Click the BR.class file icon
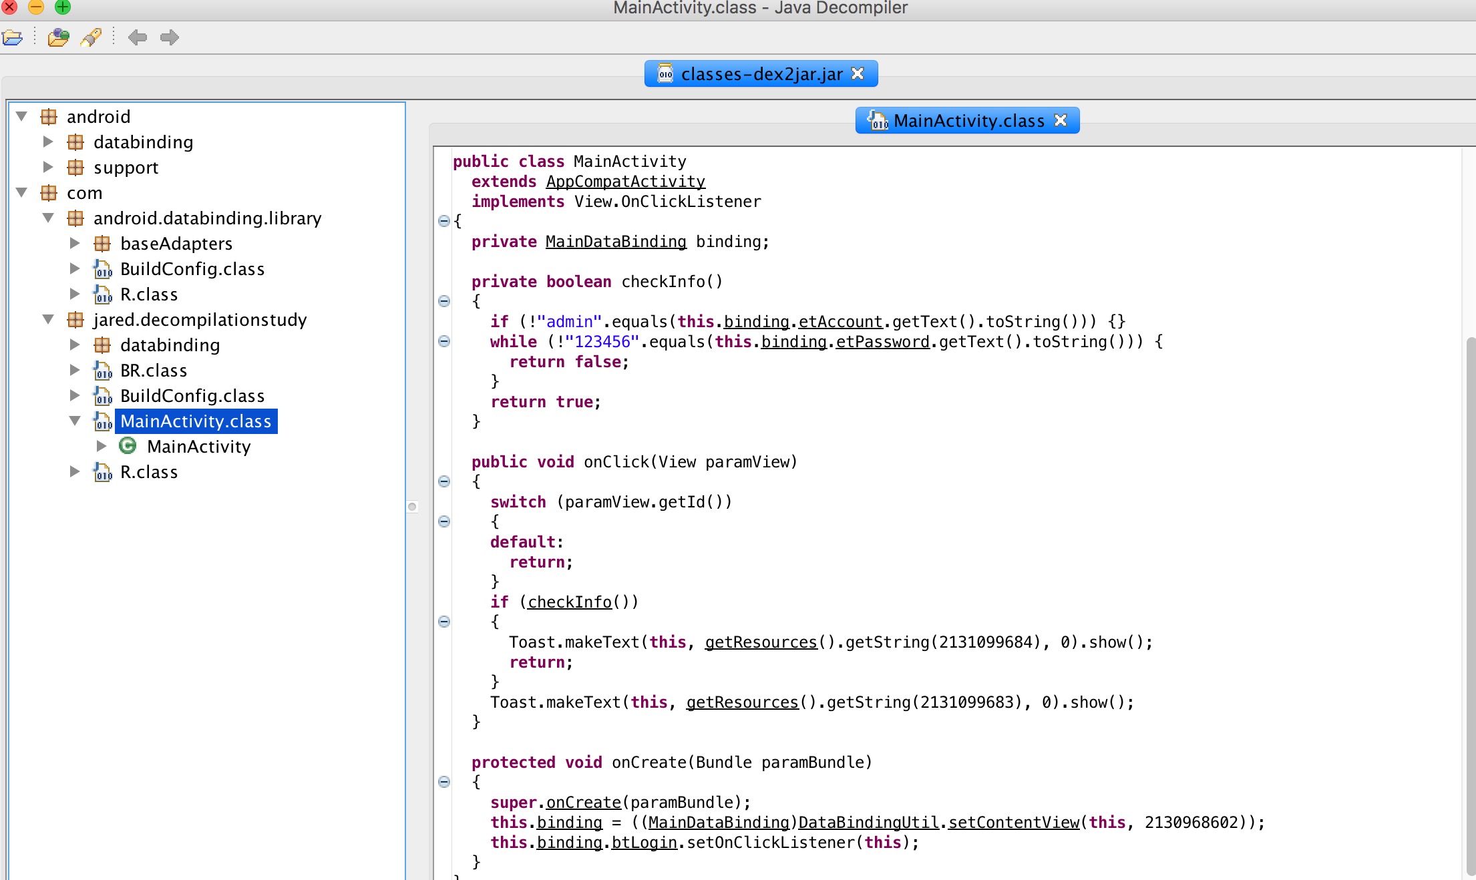The image size is (1476, 880). click(102, 370)
